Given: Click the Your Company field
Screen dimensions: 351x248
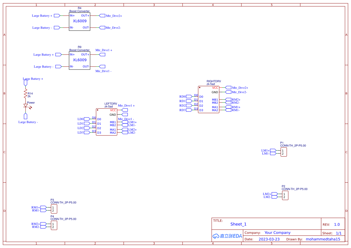Looking at the screenshot, I should 277,233.
